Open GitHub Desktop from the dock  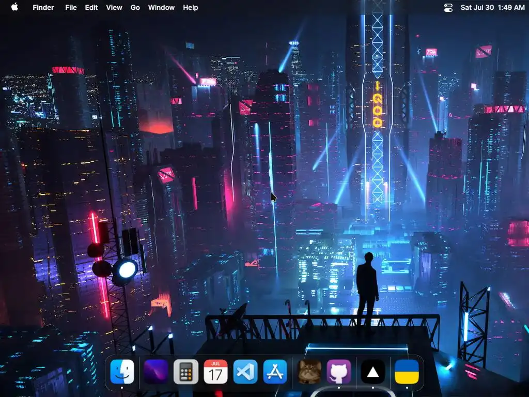tap(339, 372)
